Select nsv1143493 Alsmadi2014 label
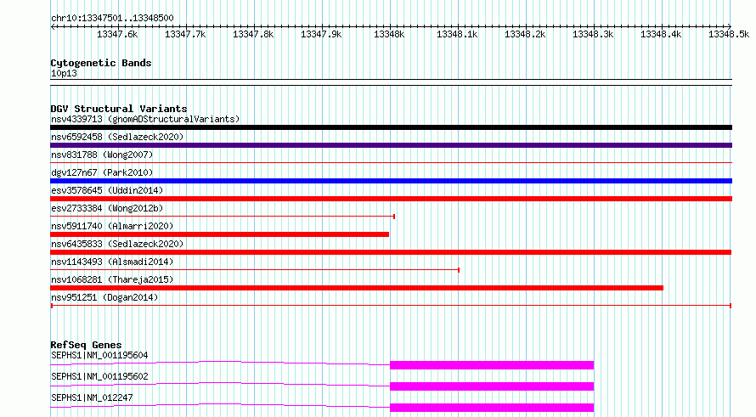The height and width of the screenshot is (417, 756). coord(112,262)
